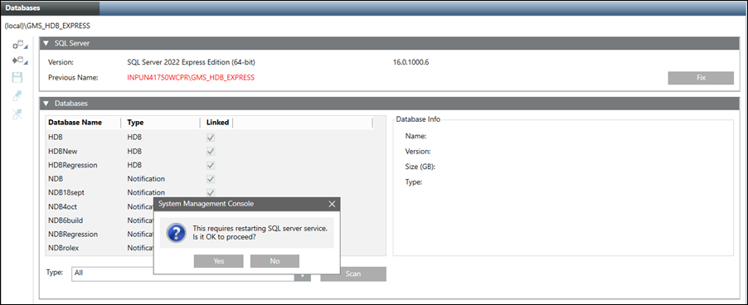Screen dimensions: 748x305
Task: Close the System Management Console dialog
Action: point(332,204)
